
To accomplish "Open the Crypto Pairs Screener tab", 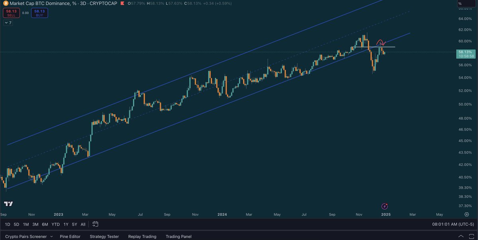I will click(x=25, y=236).
